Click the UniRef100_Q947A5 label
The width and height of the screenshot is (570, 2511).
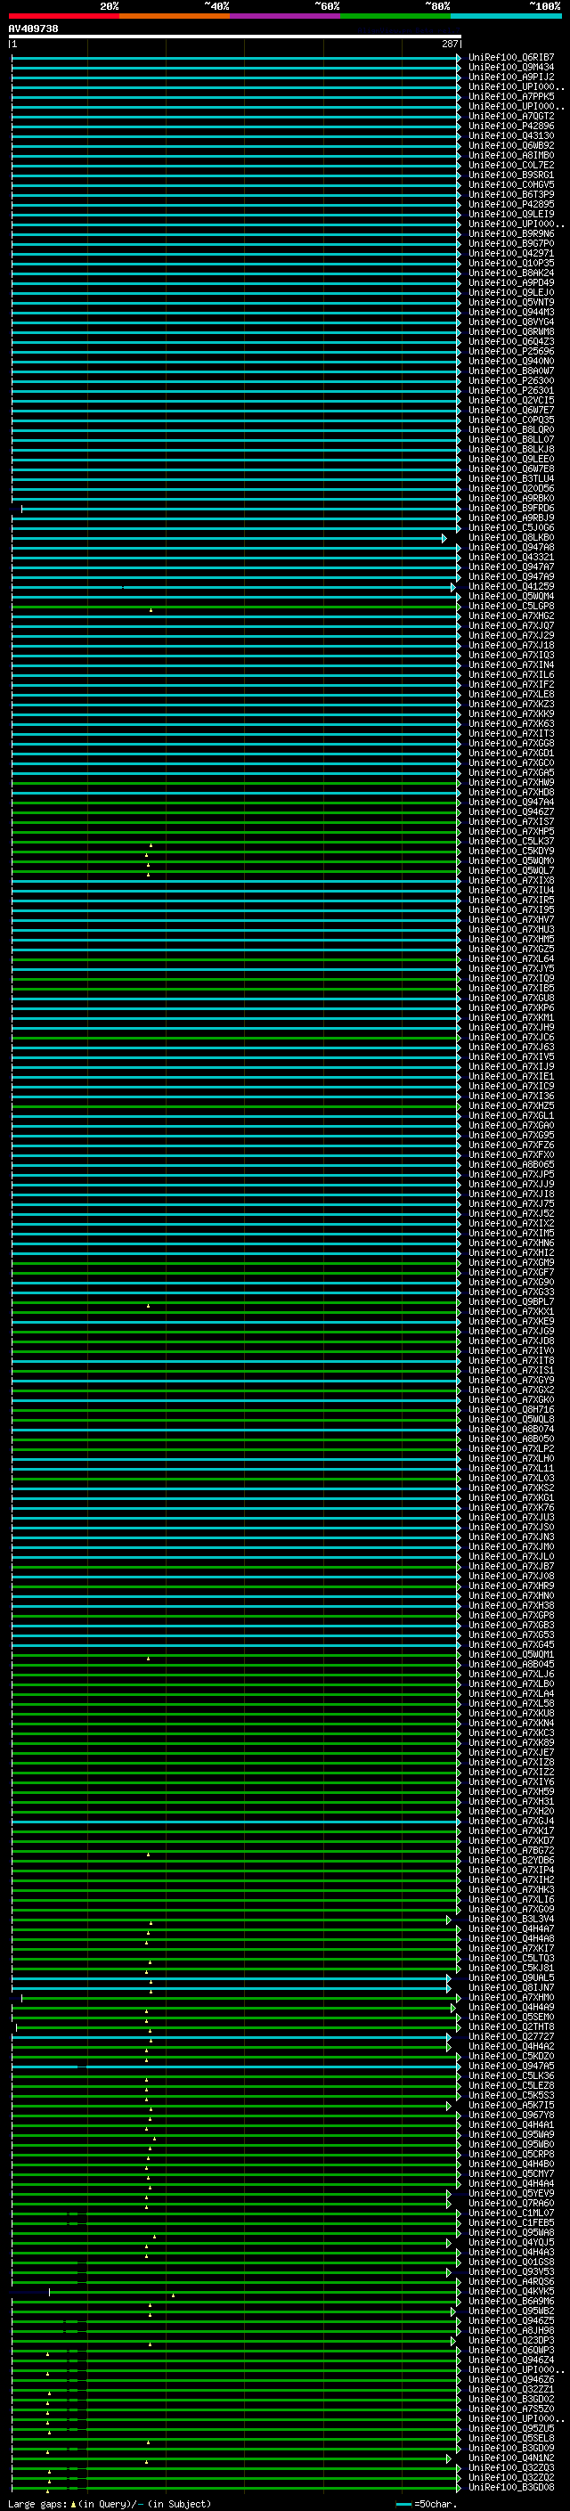click(x=511, y=2066)
